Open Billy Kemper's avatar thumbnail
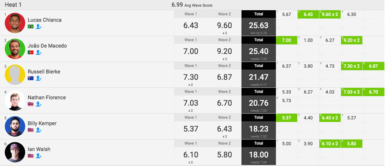Viewport: 385px width, 166px height. 15,126
